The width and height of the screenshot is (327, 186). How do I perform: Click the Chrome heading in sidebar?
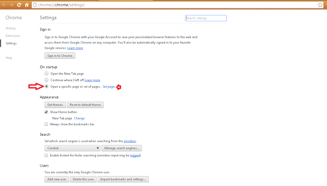(14, 18)
